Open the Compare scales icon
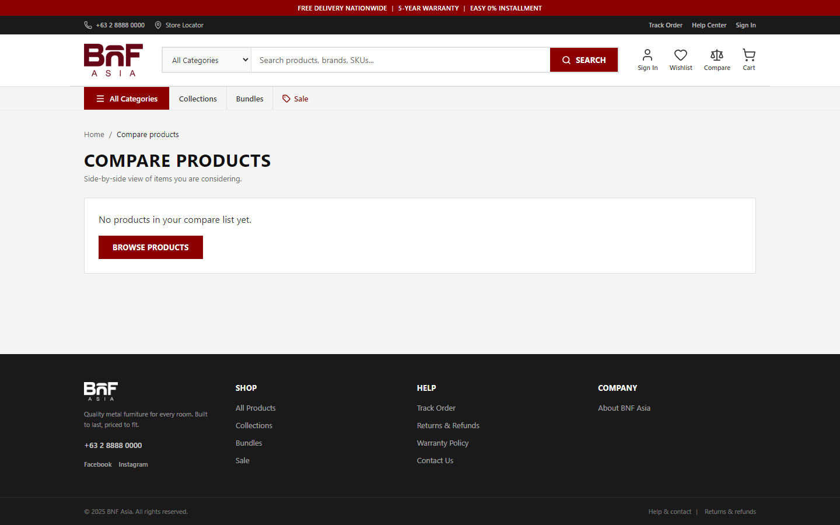This screenshot has height=525, width=840. click(717, 55)
